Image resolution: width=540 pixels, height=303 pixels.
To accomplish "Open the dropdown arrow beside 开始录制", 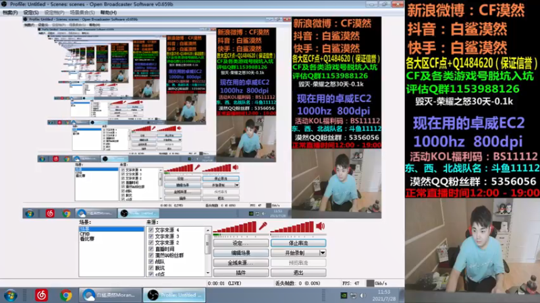I will (x=323, y=253).
